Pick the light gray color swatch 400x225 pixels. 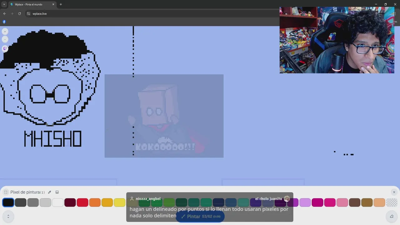click(45, 202)
